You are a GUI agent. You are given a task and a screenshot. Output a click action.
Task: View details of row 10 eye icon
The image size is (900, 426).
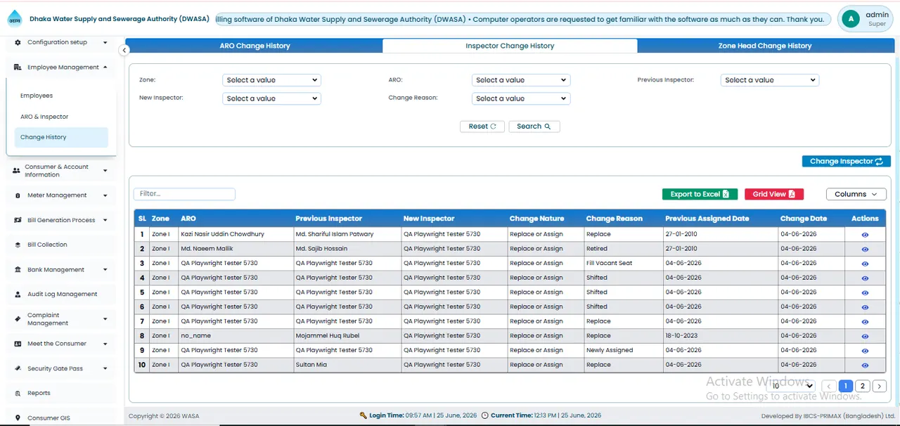click(865, 365)
